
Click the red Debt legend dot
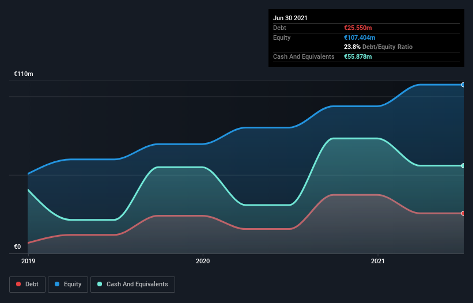coord(18,284)
